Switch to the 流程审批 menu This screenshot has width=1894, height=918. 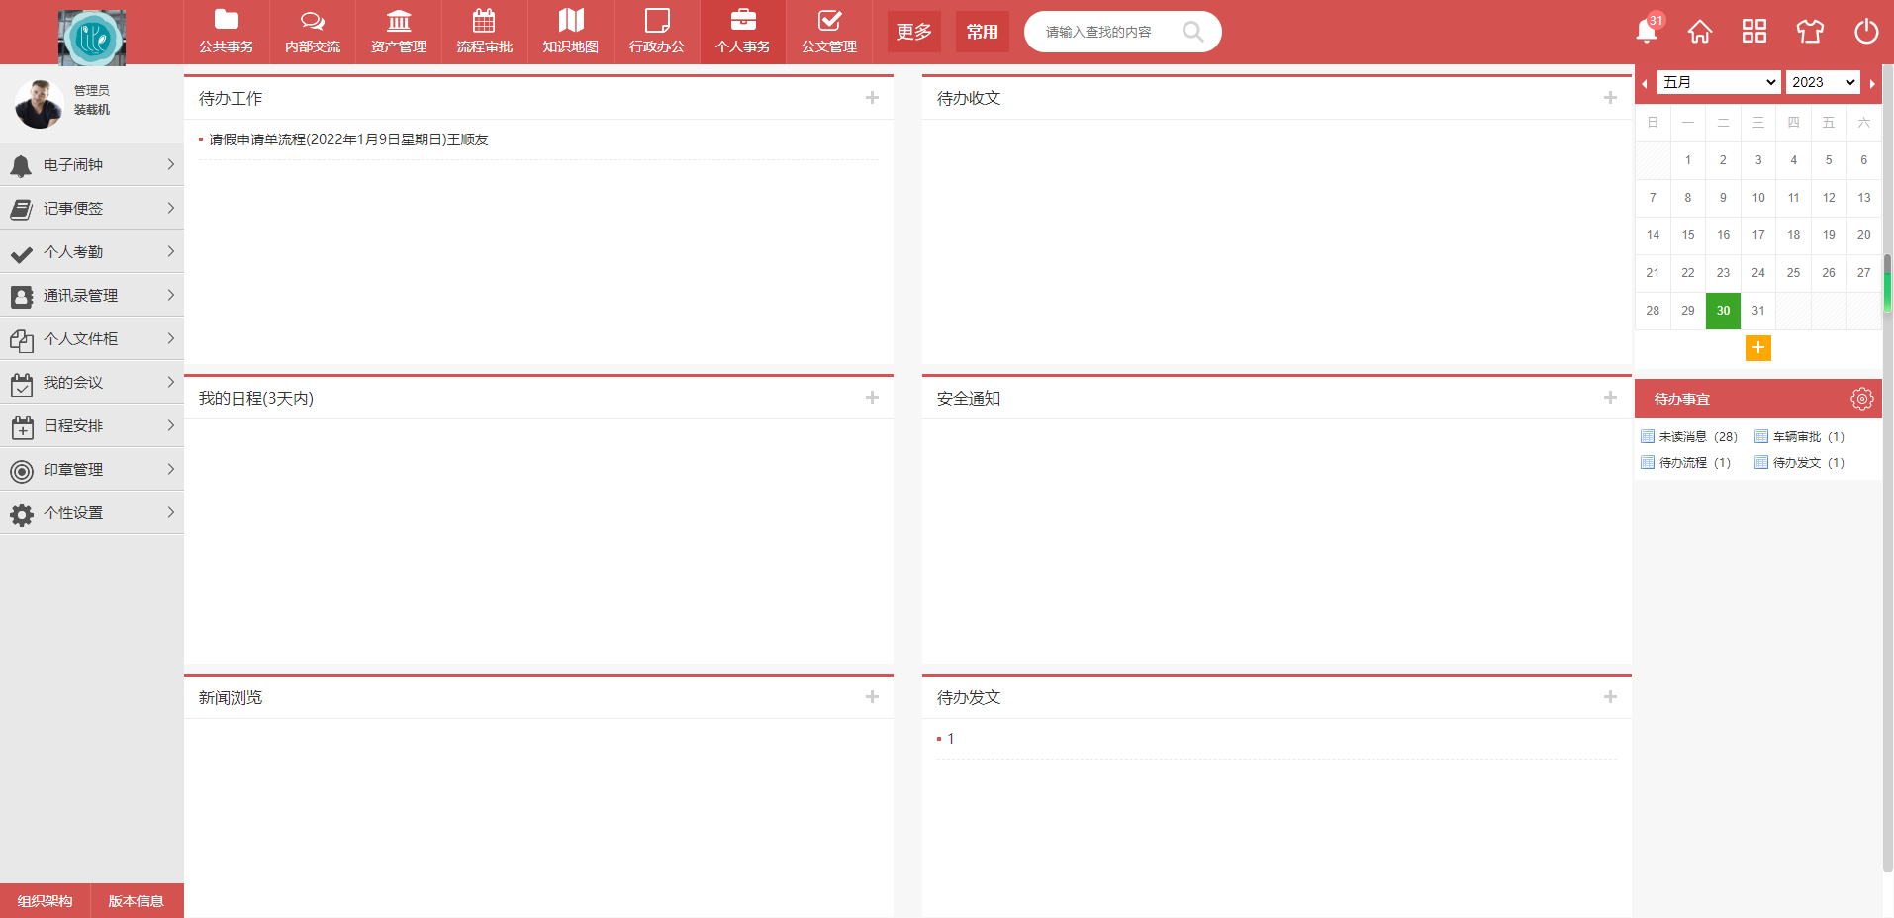(x=485, y=32)
